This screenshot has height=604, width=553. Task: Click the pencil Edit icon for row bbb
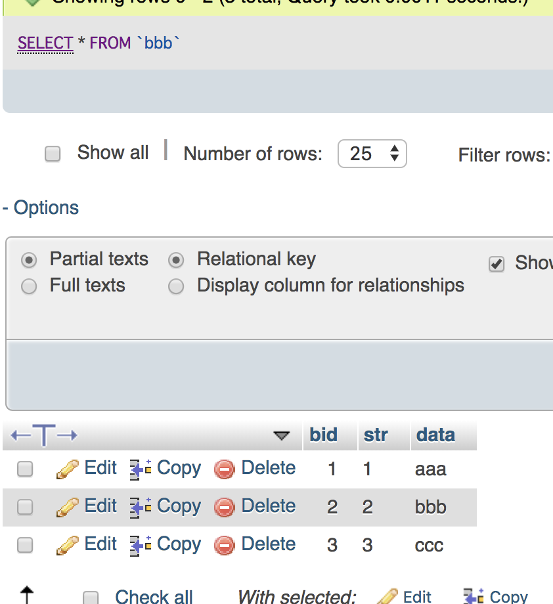click(x=67, y=507)
